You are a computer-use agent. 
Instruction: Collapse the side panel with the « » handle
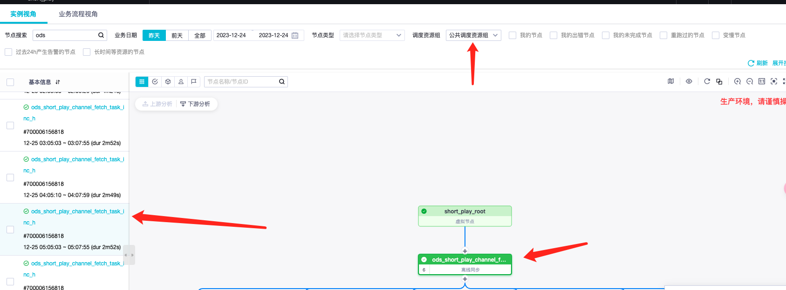coord(129,255)
